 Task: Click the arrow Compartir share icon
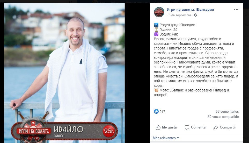216,127
